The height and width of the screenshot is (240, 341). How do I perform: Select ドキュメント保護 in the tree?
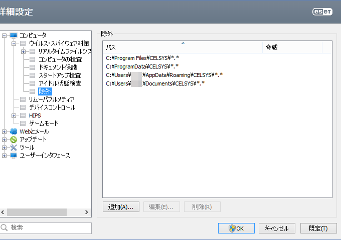[x=58, y=67]
